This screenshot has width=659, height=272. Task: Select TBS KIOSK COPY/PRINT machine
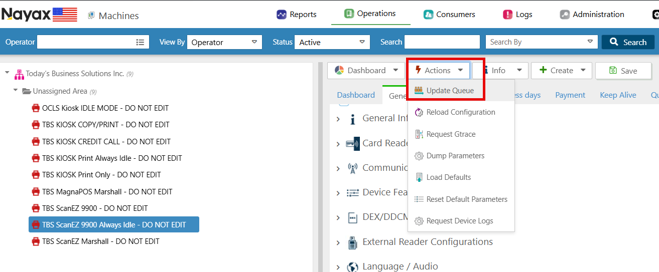(106, 124)
